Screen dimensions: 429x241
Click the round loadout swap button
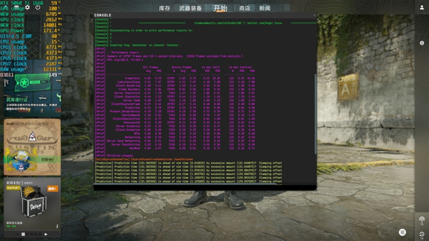click(x=402, y=232)
